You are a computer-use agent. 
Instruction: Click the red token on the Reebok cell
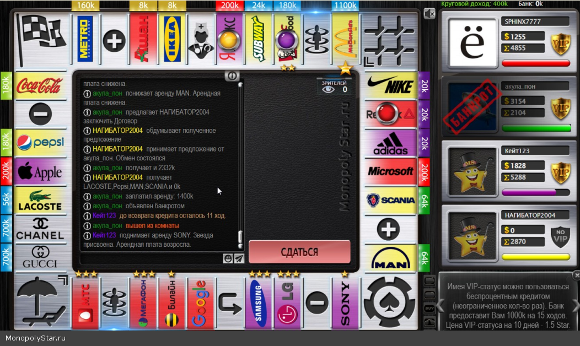click(387, 113)
